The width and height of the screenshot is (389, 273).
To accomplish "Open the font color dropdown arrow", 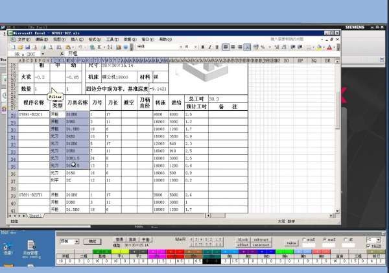I will click(334, 47).
